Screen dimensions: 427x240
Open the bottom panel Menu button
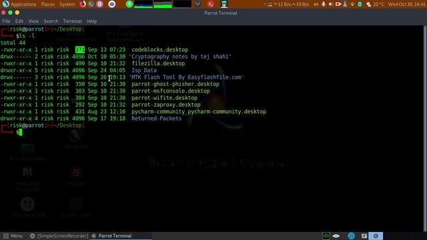[x=13, y=236]
